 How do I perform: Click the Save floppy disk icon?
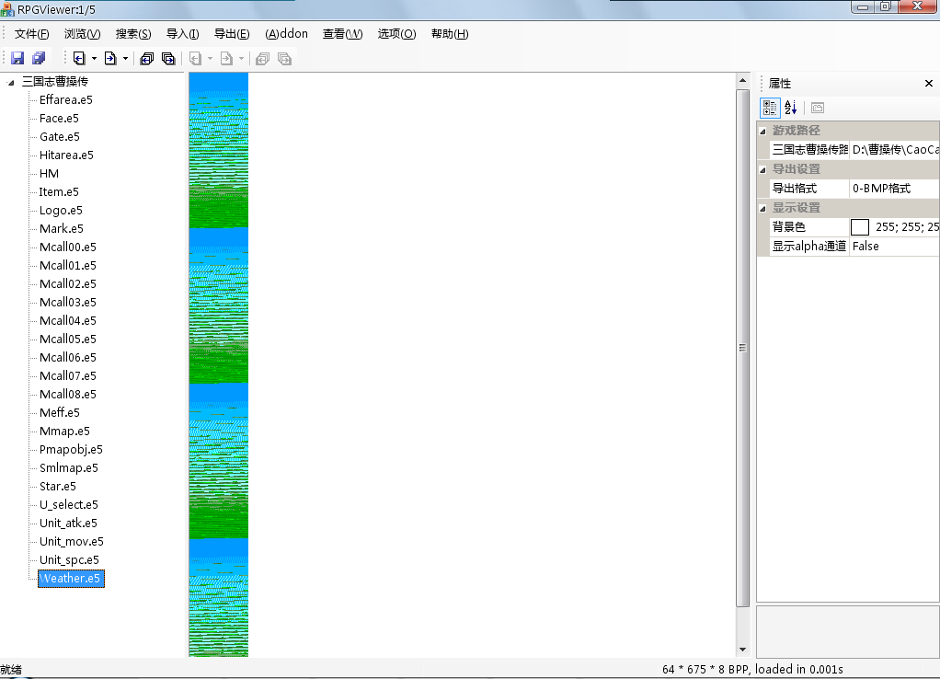tap(17, 59)
